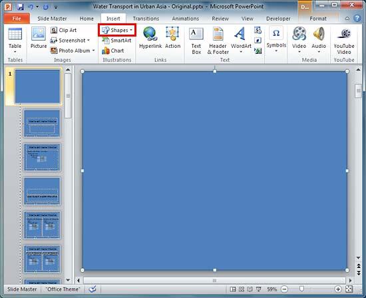Click the spell check icon in status bar

point(92,289)
